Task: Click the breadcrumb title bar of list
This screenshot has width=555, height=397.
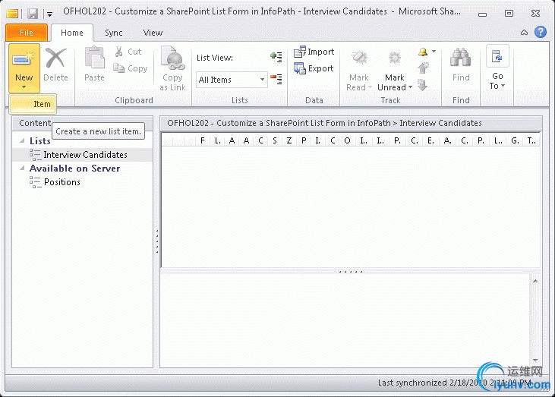Action: (351, 123)
